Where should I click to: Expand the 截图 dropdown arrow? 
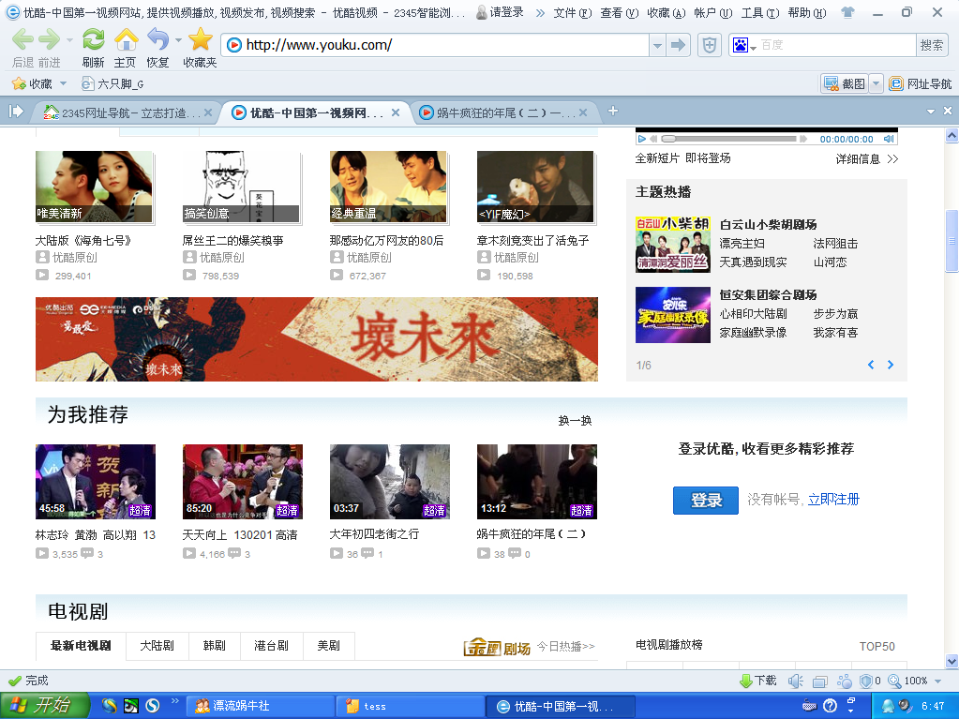pyautogui.click(x=877, y=83)
